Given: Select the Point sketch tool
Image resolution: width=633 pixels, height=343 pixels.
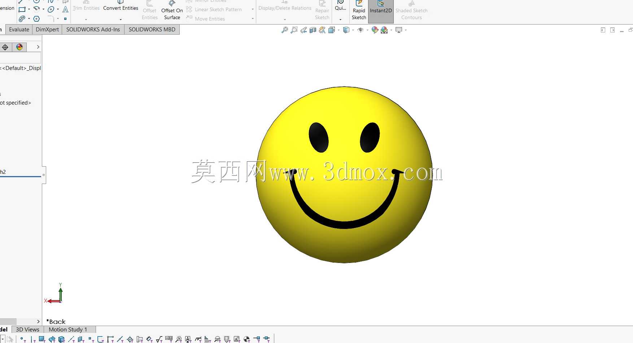Looking at the screenshot, I should pyautogui.click(x=65, y=19).
